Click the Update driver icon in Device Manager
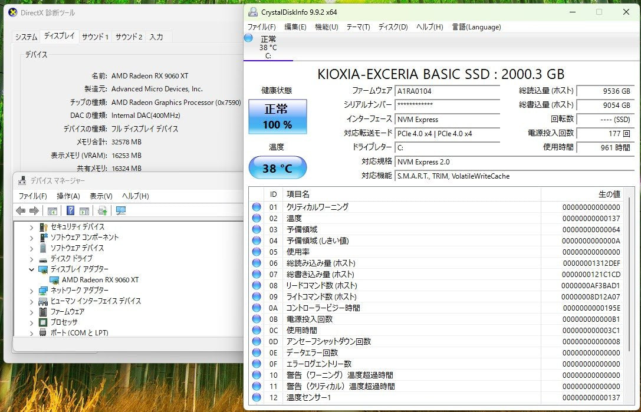The image size is (641, 412). point(102,210)
